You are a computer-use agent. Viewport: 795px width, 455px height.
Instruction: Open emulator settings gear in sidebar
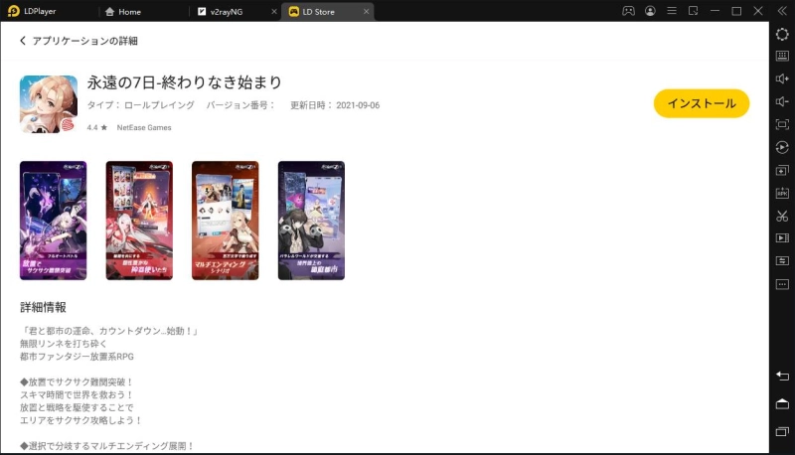782,34
